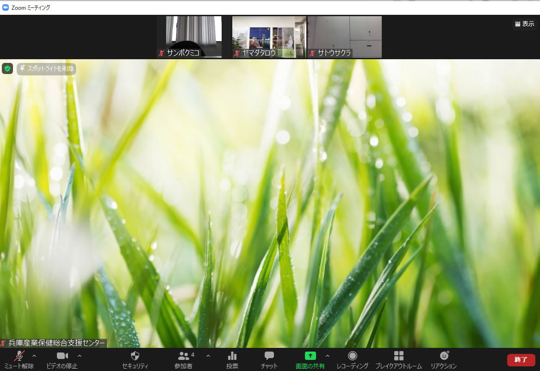Expand audio options arrow beside ミュート解除

click(x=34, y=356)
